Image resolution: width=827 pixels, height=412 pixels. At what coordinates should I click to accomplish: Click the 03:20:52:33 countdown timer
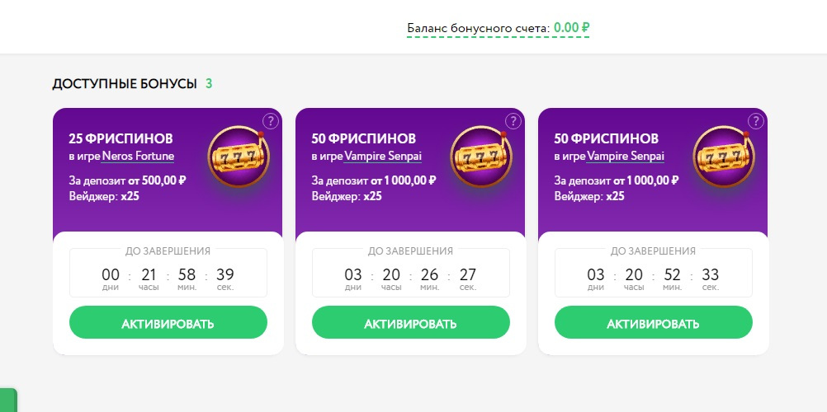[653, 275]
